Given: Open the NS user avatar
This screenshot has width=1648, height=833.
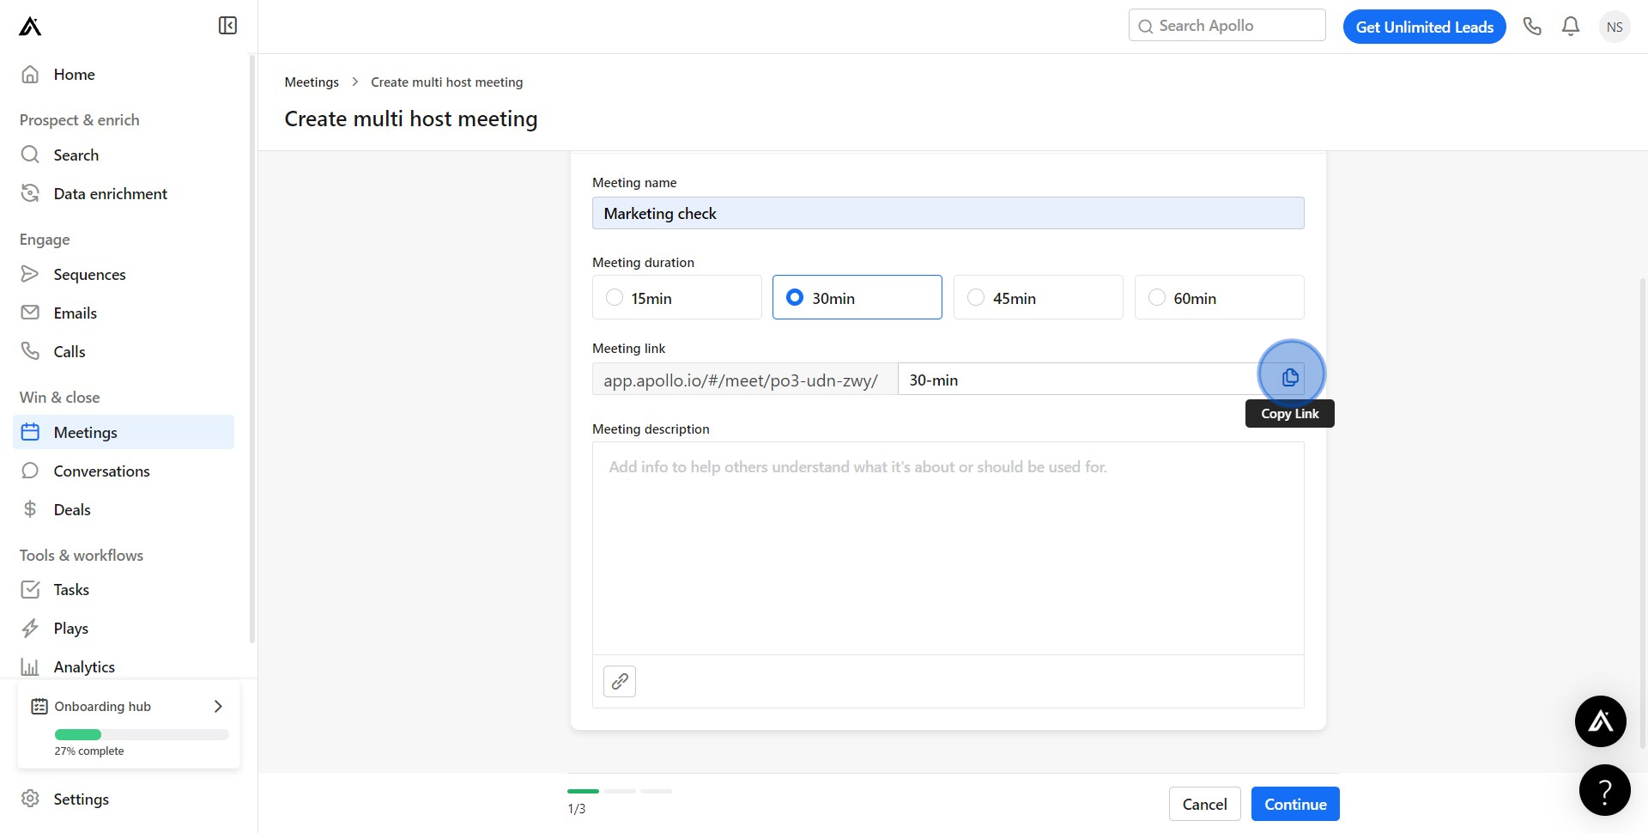Looking at the screenshot, I should click(x=1615, y=27).
